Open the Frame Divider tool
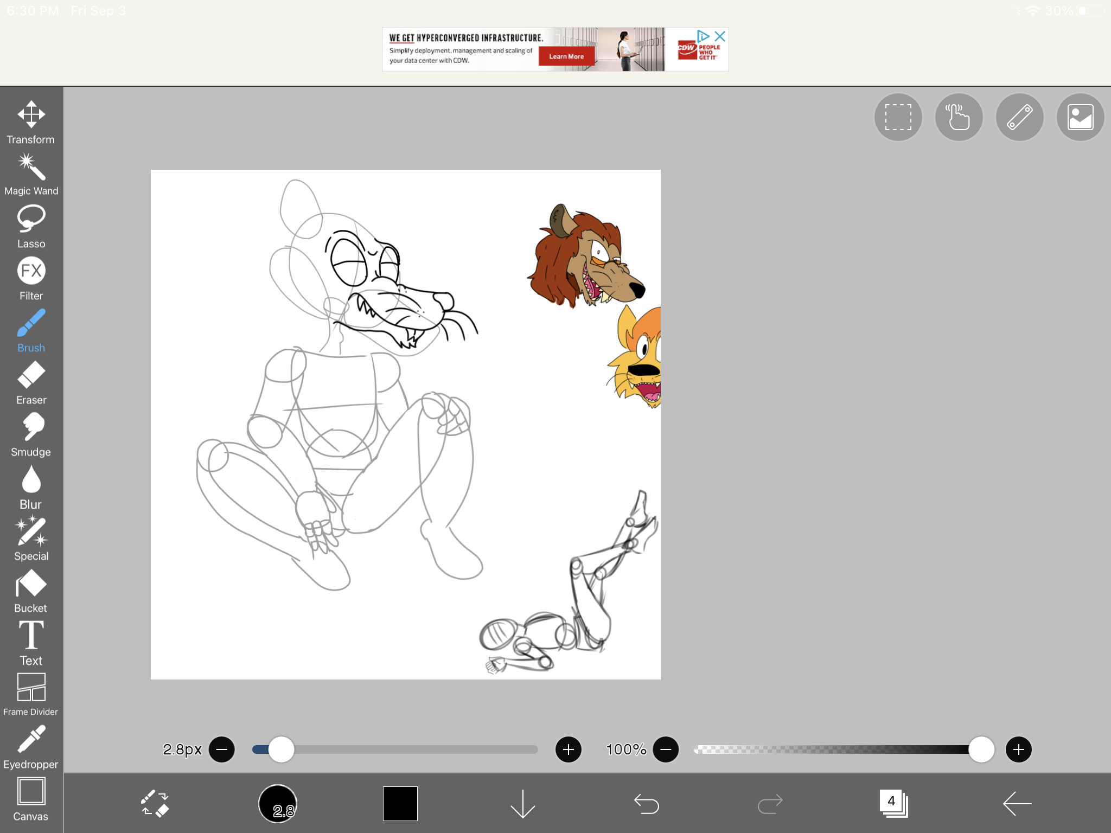The image size is (1111, 833). click(31, 694)
